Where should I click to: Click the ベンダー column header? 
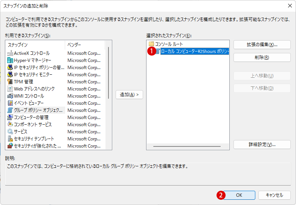[x=85, y=45]
